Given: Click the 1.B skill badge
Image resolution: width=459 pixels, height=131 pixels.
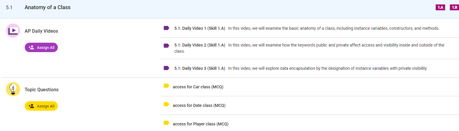Looking at the screenshot, I should pos(454,7).
